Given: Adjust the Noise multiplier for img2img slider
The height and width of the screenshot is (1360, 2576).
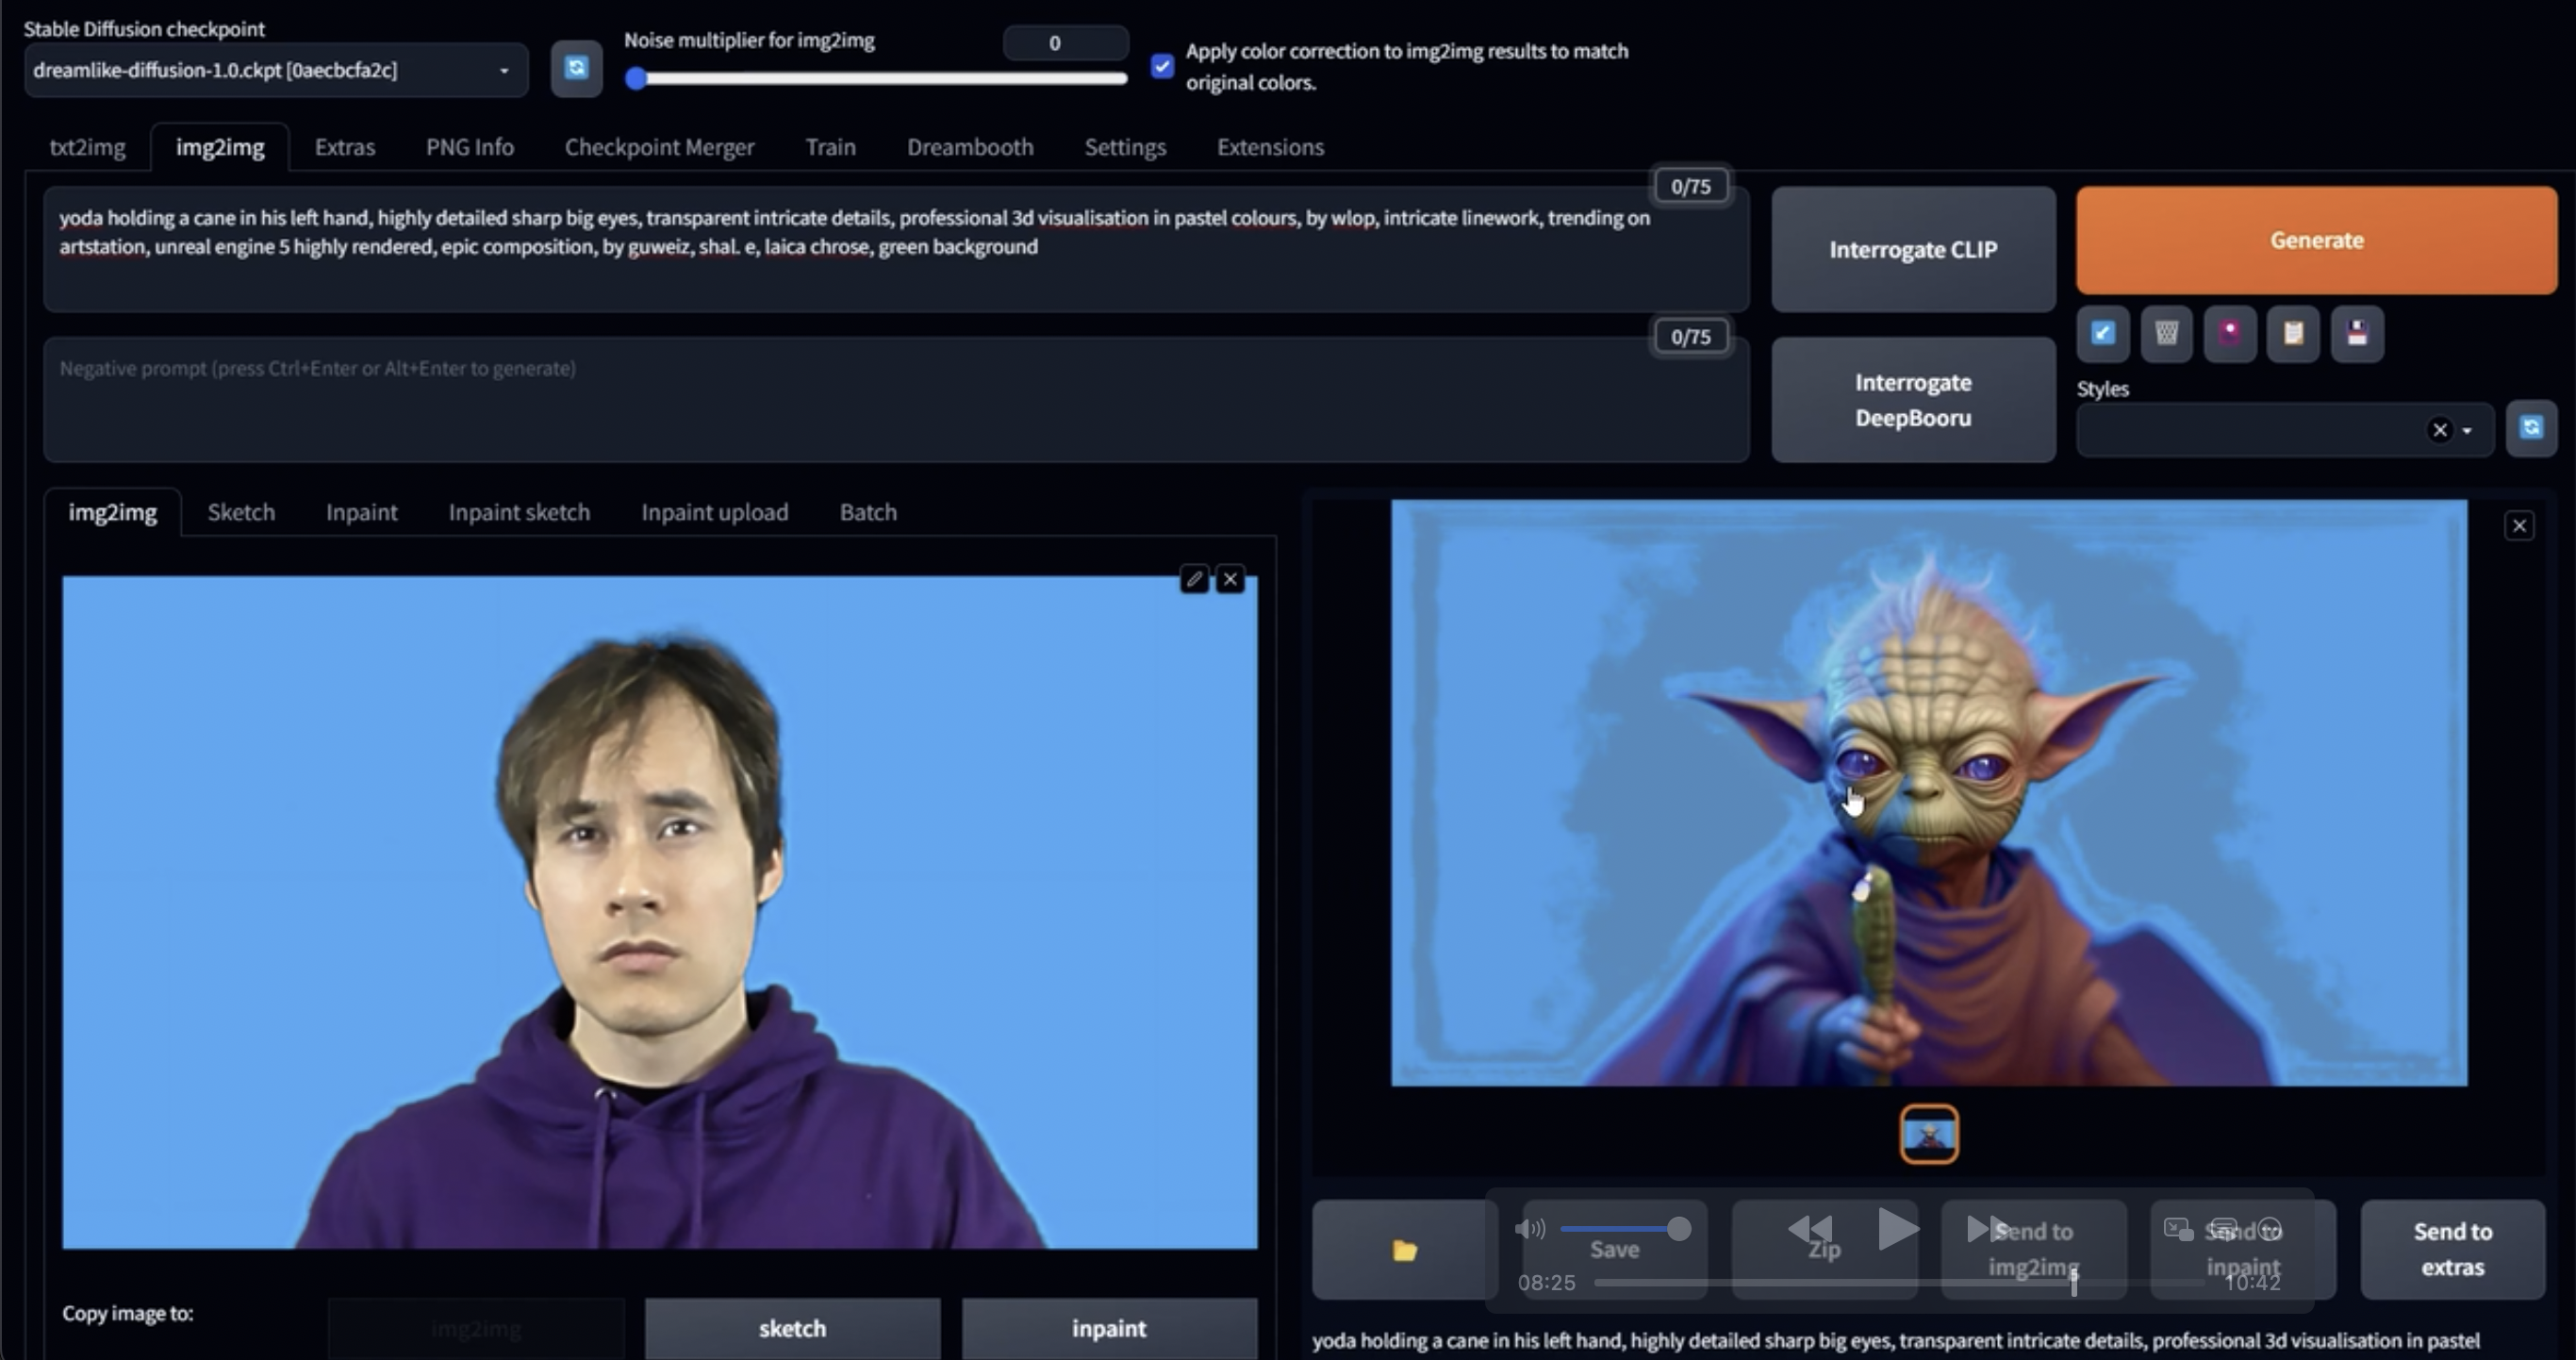Looking at the screenshot, I should point(636,79).
